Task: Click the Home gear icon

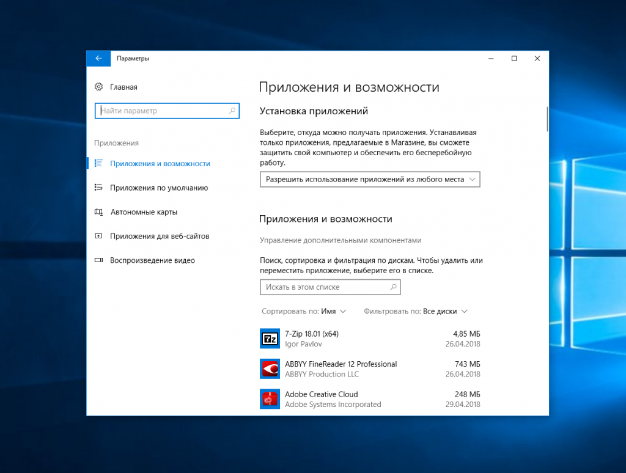Action: pos(98,87)
